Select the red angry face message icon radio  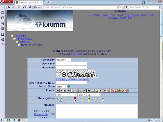coord(72,99)
